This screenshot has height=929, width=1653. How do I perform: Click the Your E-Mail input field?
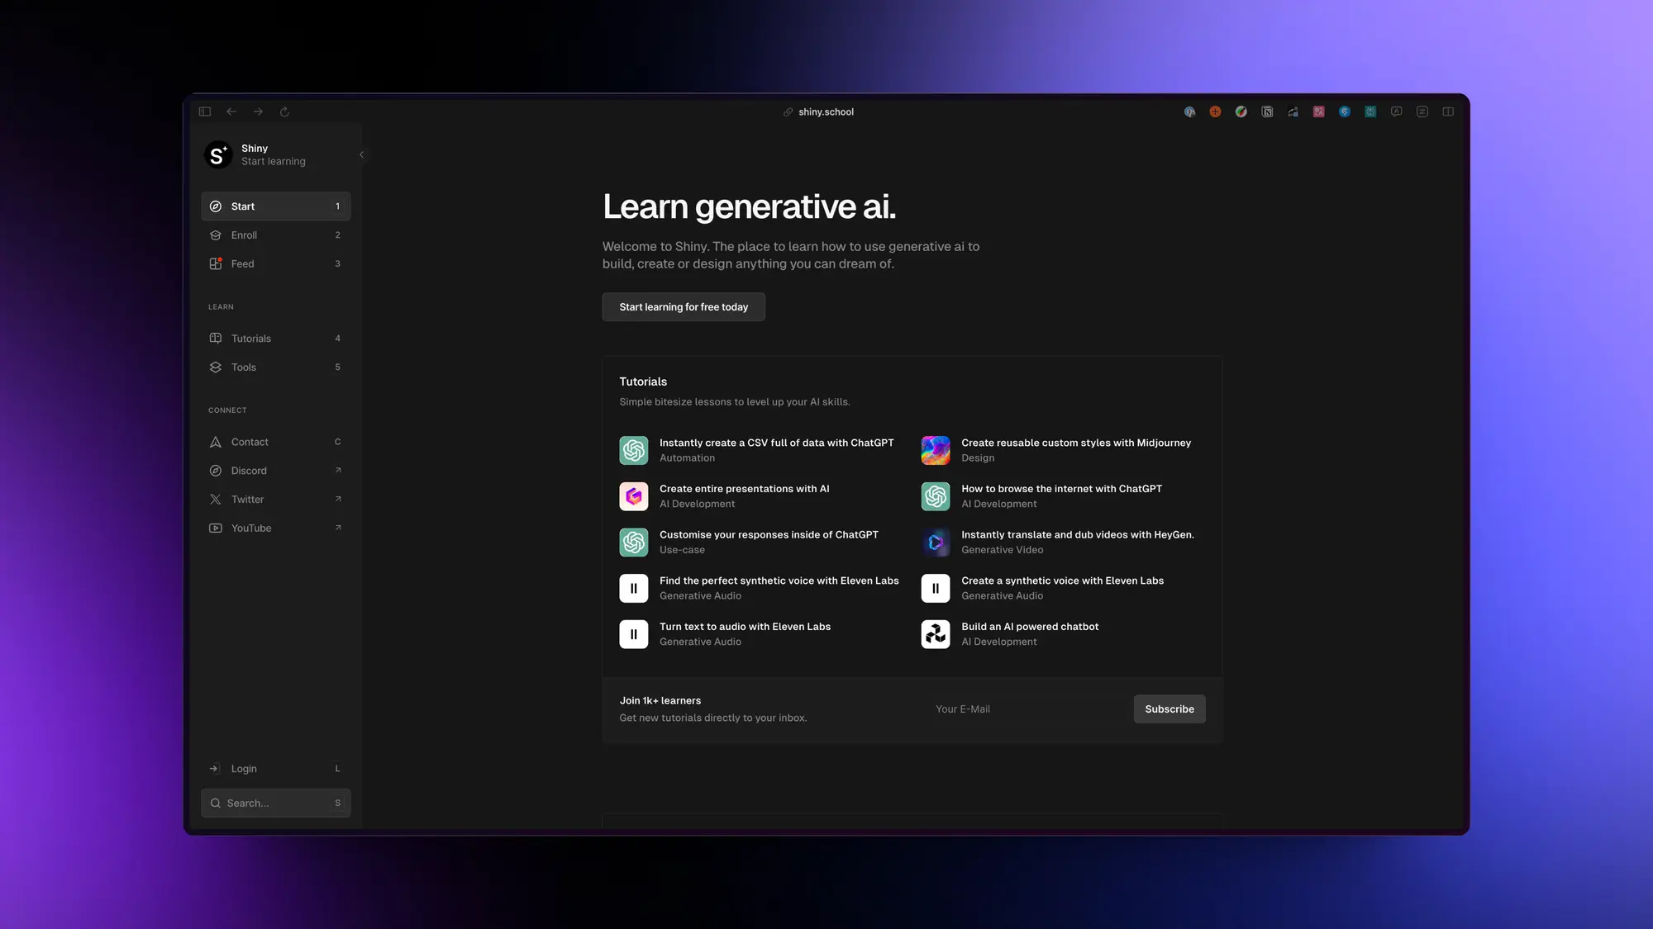(1025, 709)
